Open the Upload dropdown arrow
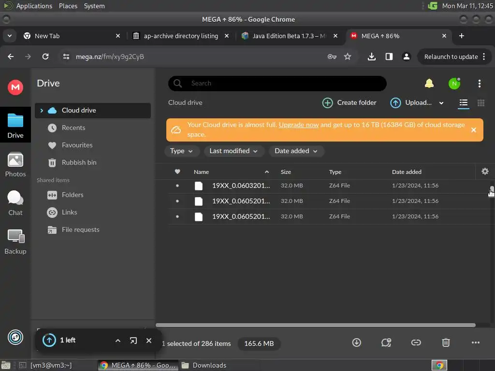The height and width of the screenshot is (371, 495). [x=441, y=103]
